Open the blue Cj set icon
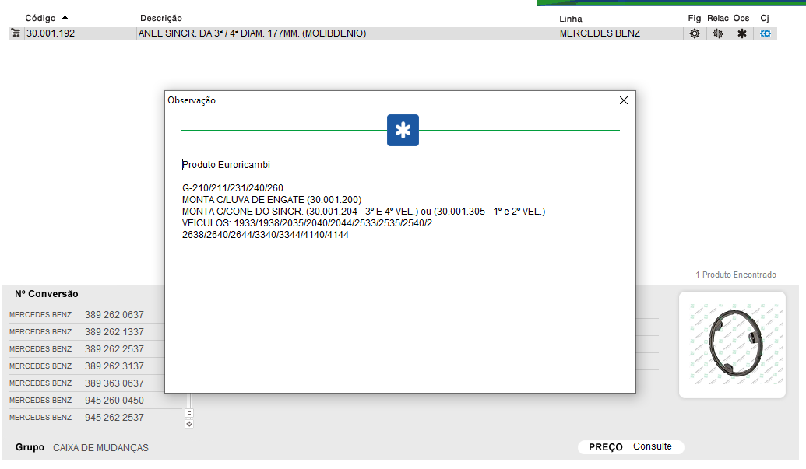 (766, 33)
